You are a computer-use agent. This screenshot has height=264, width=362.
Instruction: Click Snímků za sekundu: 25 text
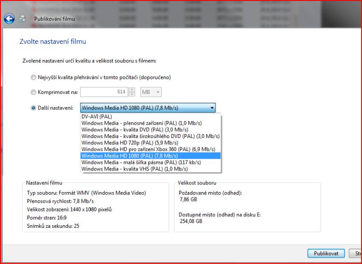point(53,226)
